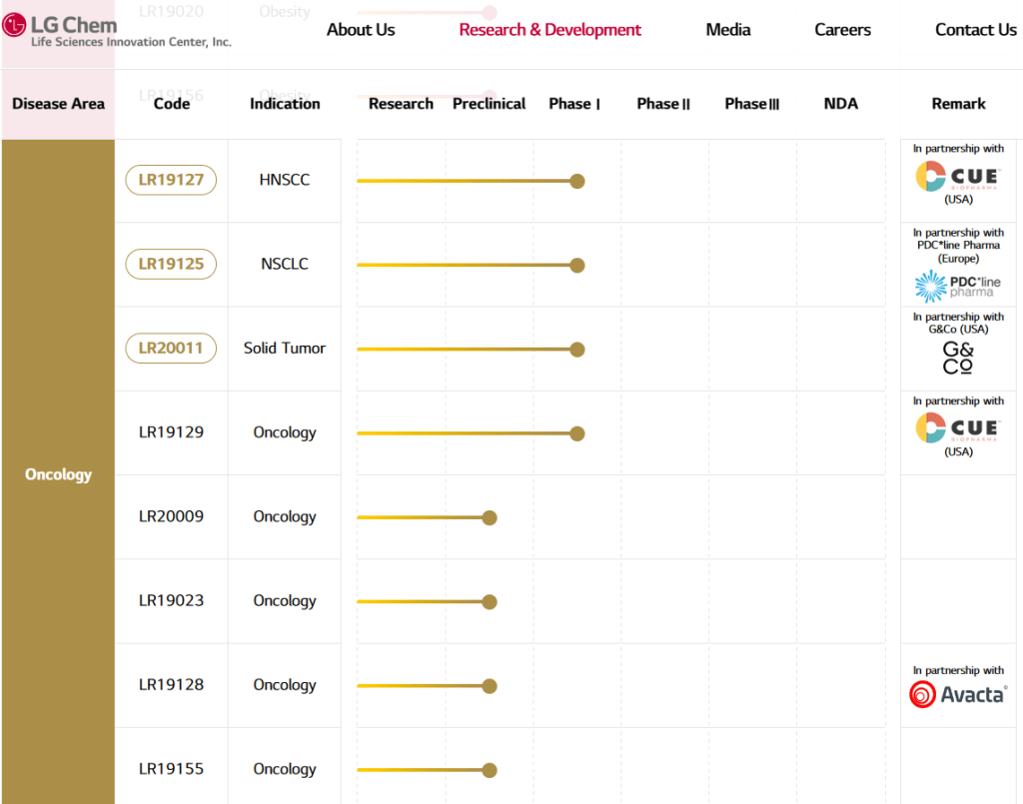
Task: Open the Careers page
Action: (842, 30)
